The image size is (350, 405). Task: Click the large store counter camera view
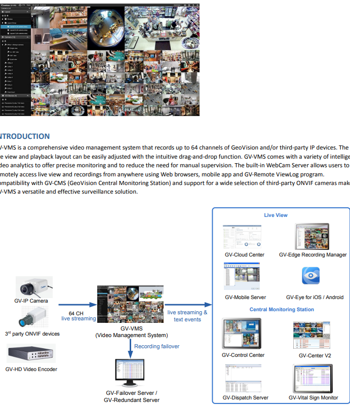(162, 28)
